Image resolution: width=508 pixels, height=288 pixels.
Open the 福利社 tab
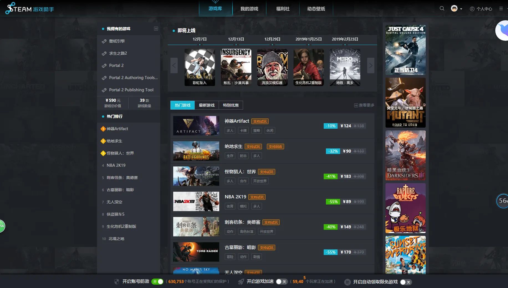click(283, 9)
